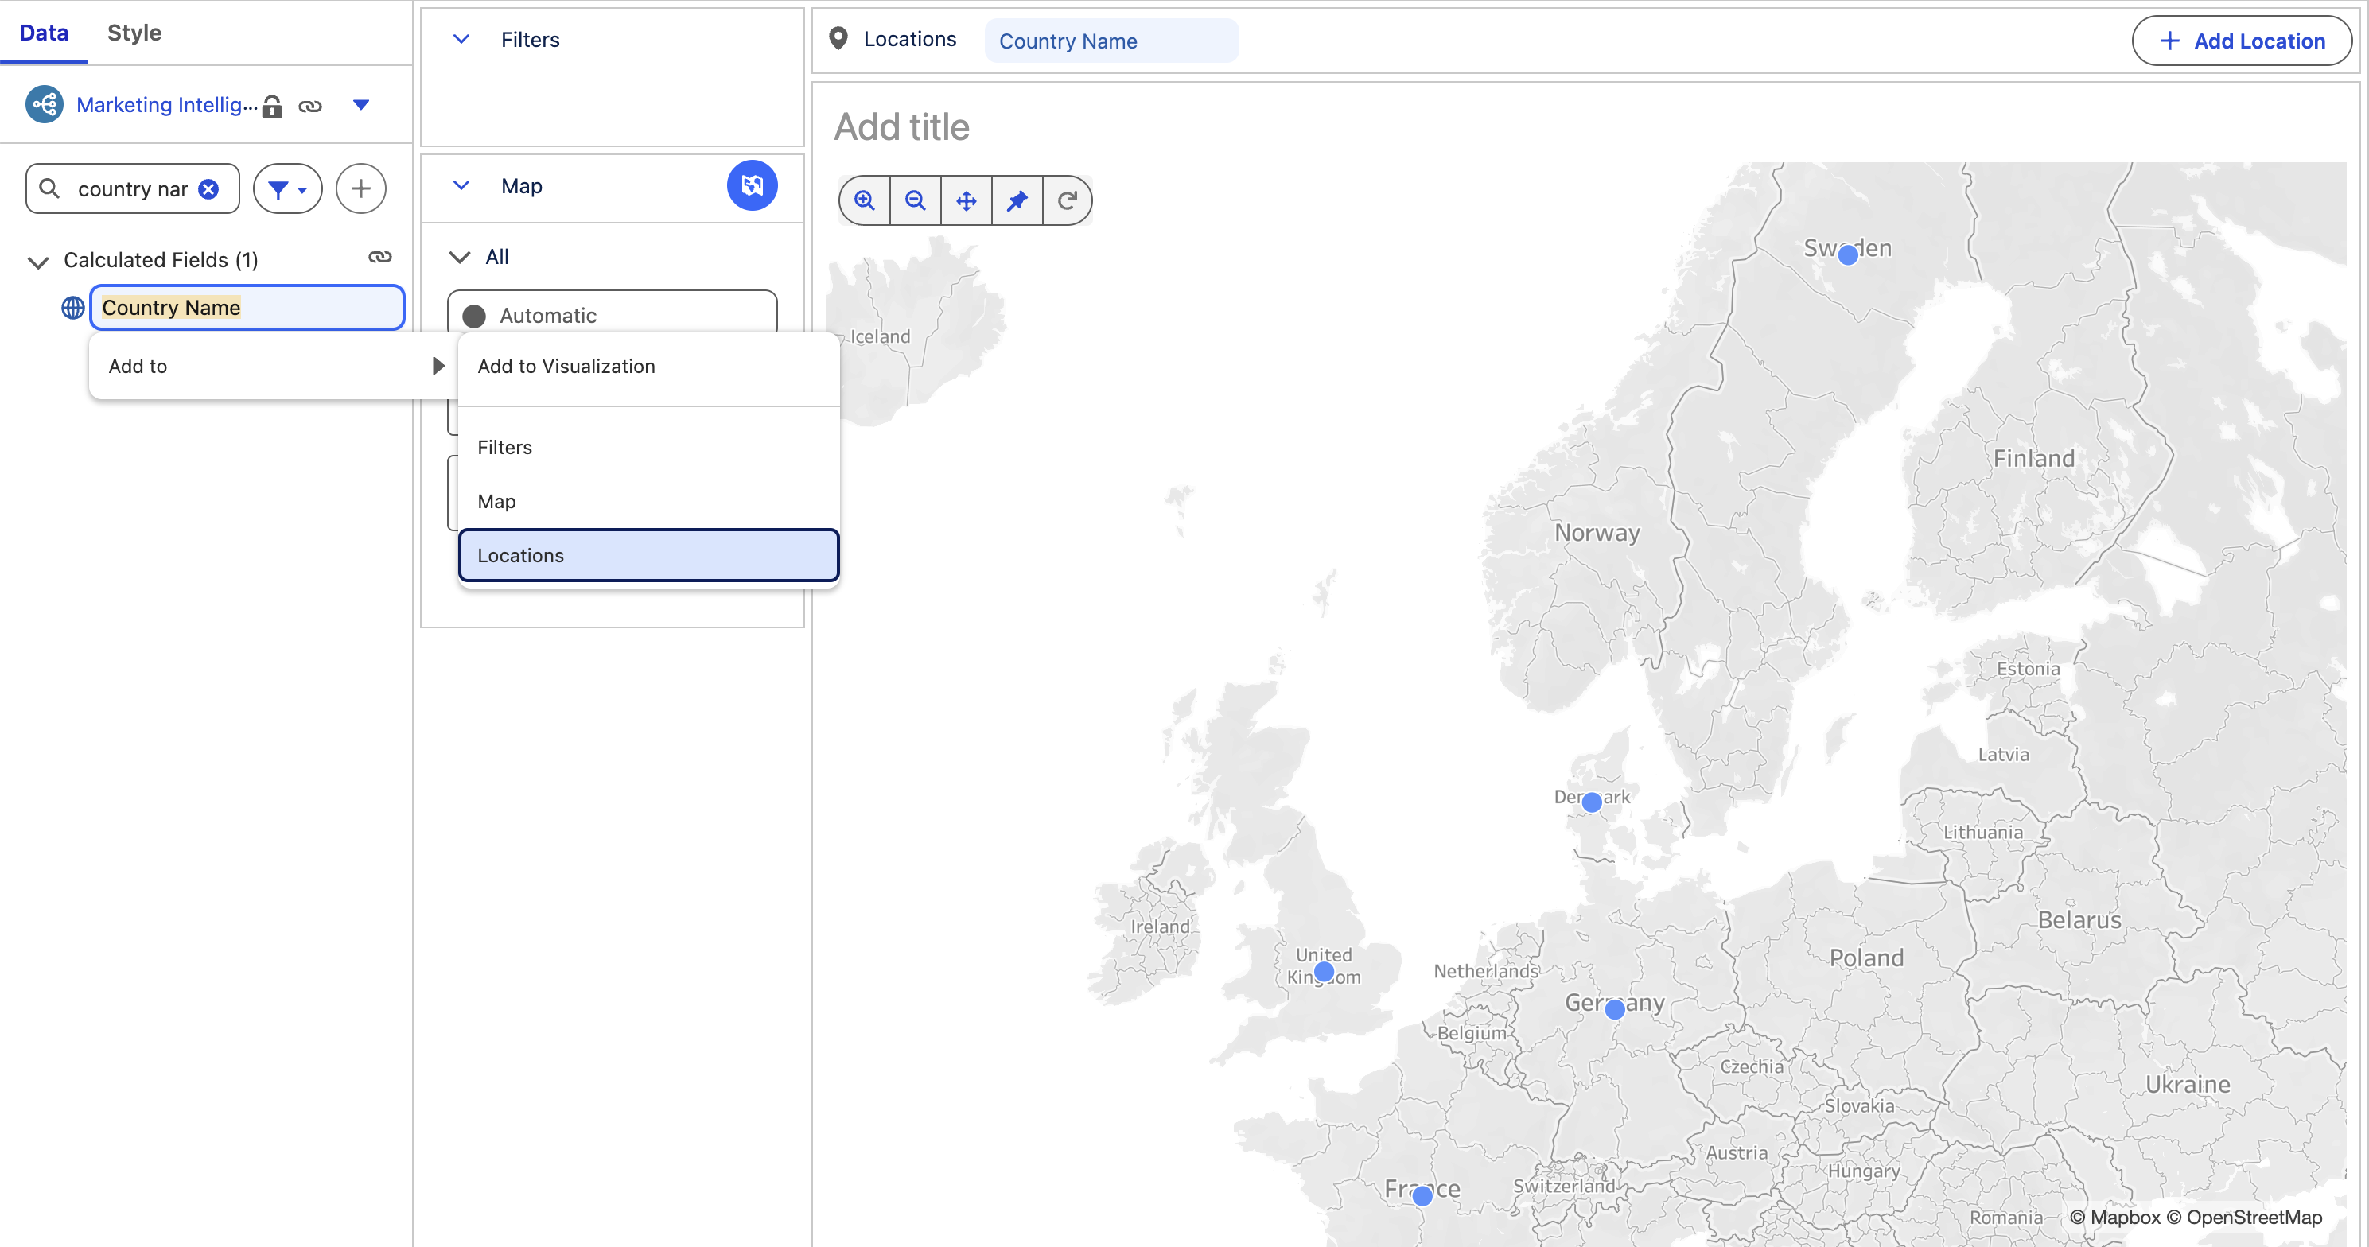The height and width of the screenshot is (1247, 2369).
Task: Choose Filters in the context submenu
Action: [x=648, y=447]
